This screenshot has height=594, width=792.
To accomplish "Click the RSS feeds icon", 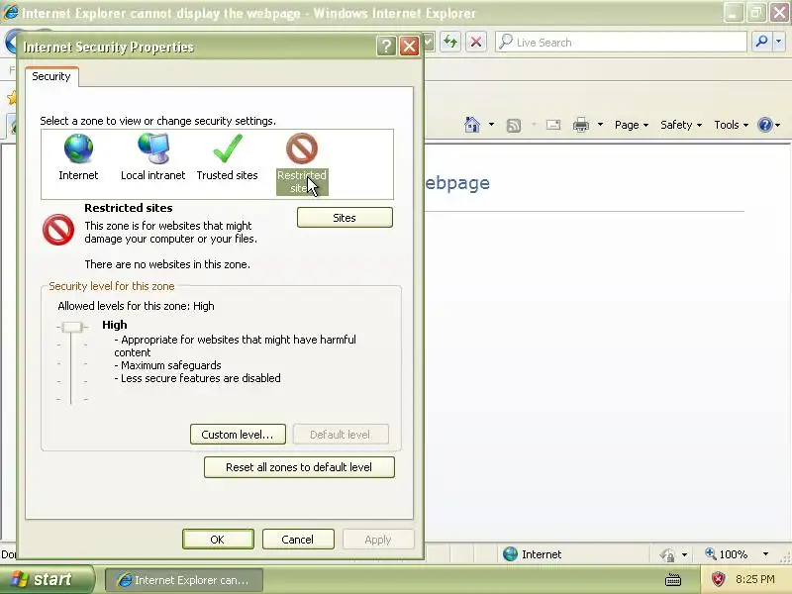I will (x=514, y=125).
